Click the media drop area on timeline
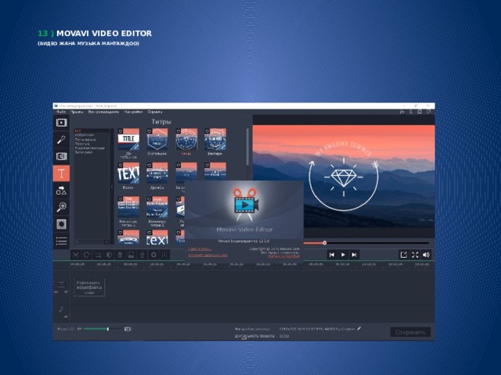The width and height of the screenshot is (501, 375). 89,287
